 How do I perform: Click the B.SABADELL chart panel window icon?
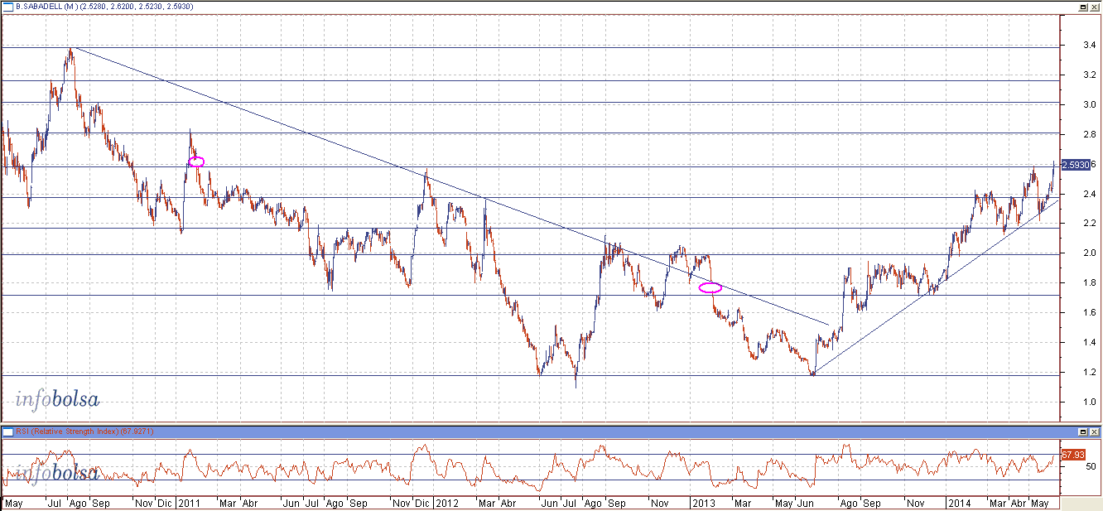tap(7, 6)
